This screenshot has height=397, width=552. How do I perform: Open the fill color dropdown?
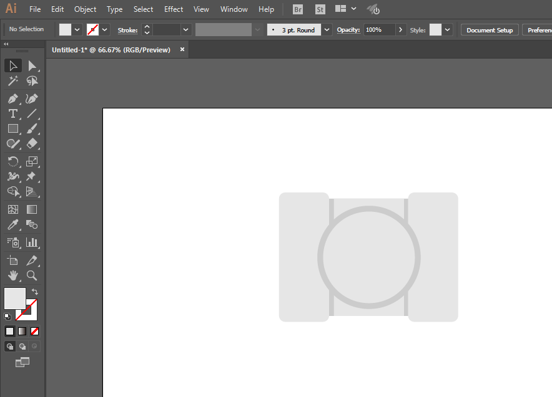77,30
